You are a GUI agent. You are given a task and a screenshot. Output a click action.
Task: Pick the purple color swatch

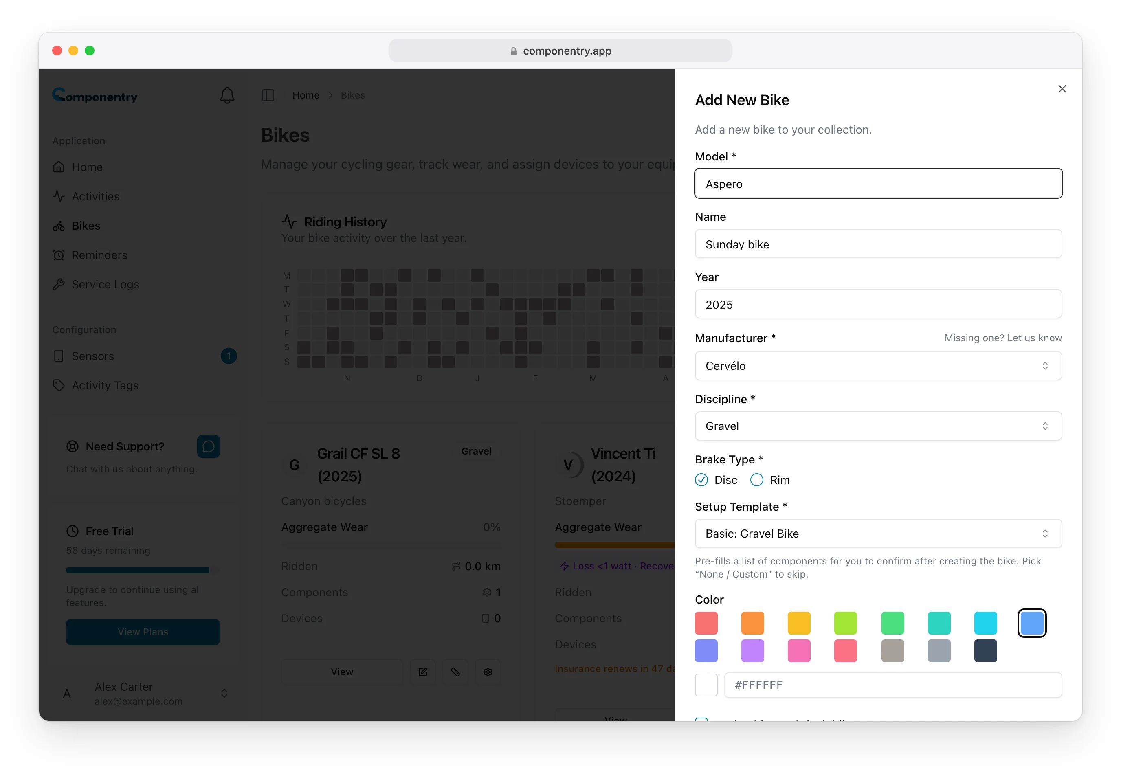click(752, 651)
